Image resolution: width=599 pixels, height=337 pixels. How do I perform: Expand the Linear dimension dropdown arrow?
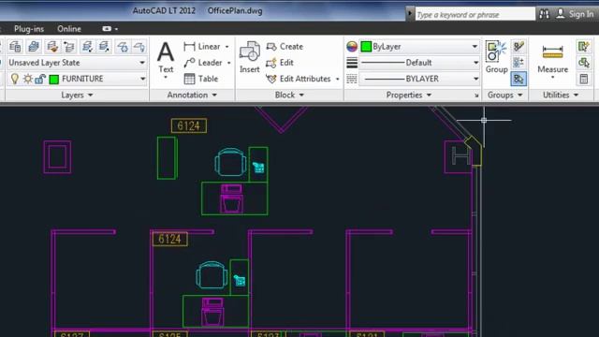pyautogui.click(x=226, y=47)
